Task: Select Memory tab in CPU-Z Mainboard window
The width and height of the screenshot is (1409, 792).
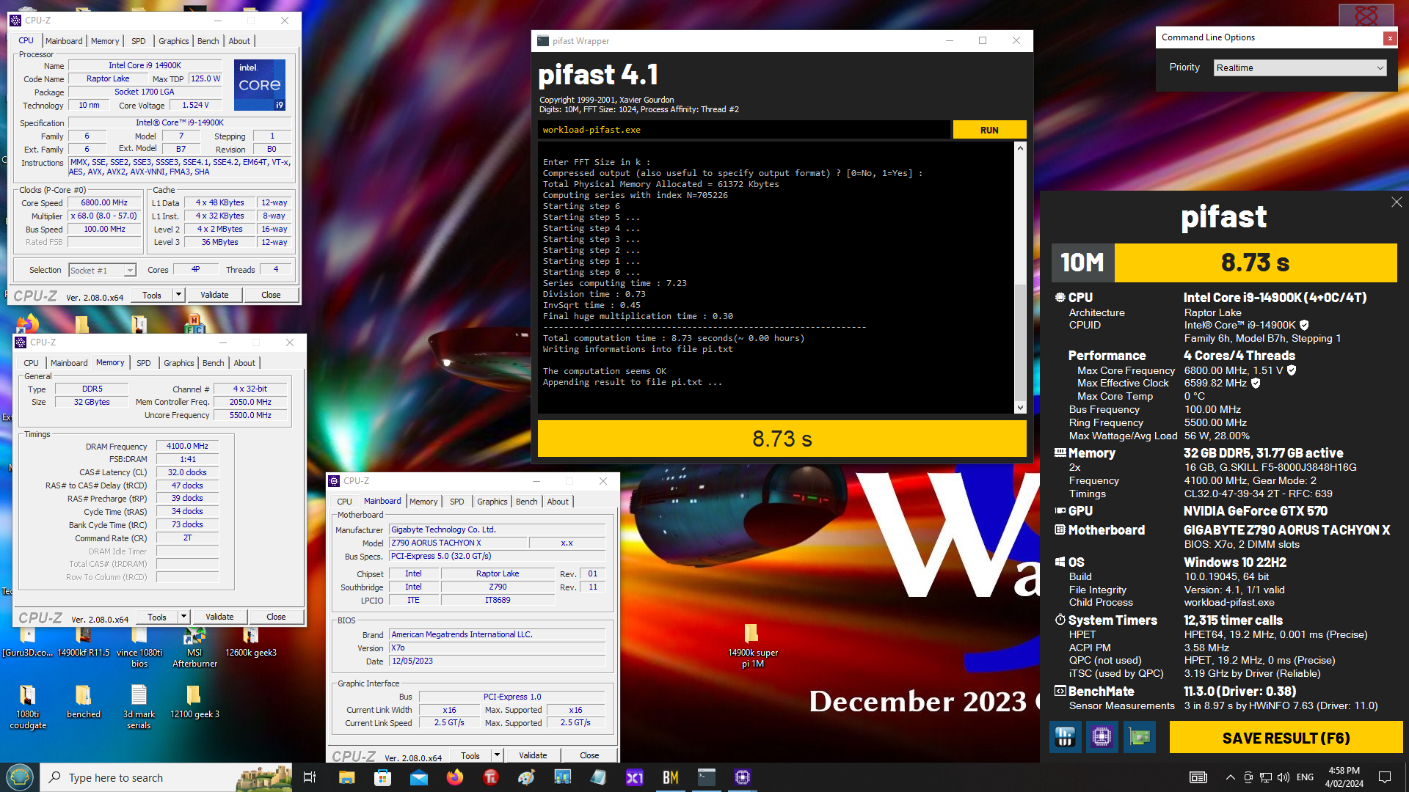Action: tap(423, 502)
